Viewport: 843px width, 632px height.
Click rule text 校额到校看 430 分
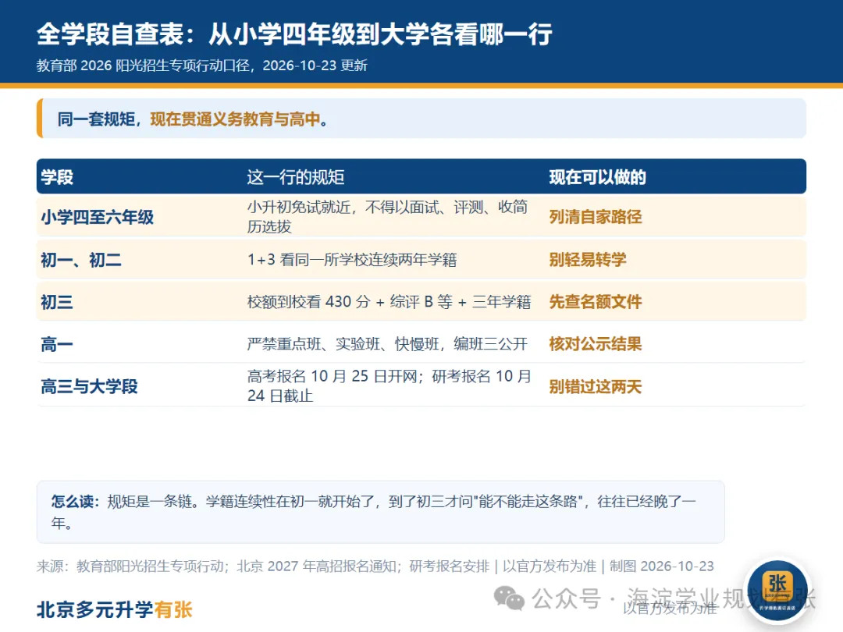coord(308,301)
